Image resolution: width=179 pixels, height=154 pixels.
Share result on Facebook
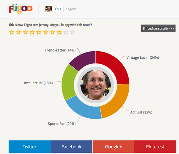point(72,146)
